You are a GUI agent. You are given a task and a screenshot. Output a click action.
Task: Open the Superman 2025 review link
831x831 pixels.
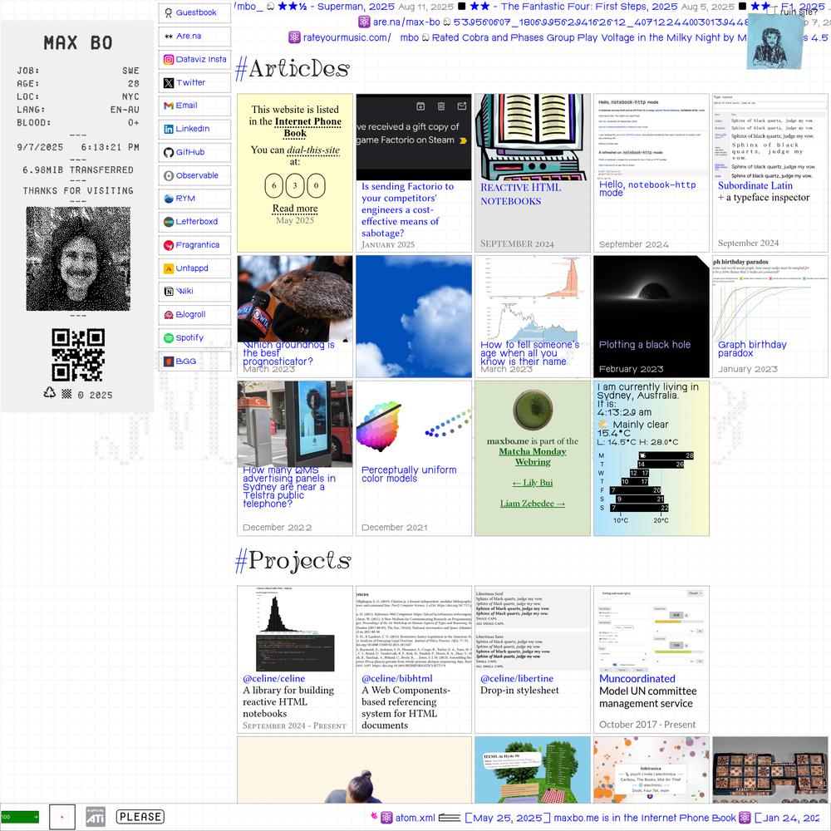(336, 7)
